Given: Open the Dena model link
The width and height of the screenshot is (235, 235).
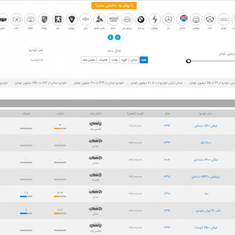Looking at the screenshot, I should point(206,193).
